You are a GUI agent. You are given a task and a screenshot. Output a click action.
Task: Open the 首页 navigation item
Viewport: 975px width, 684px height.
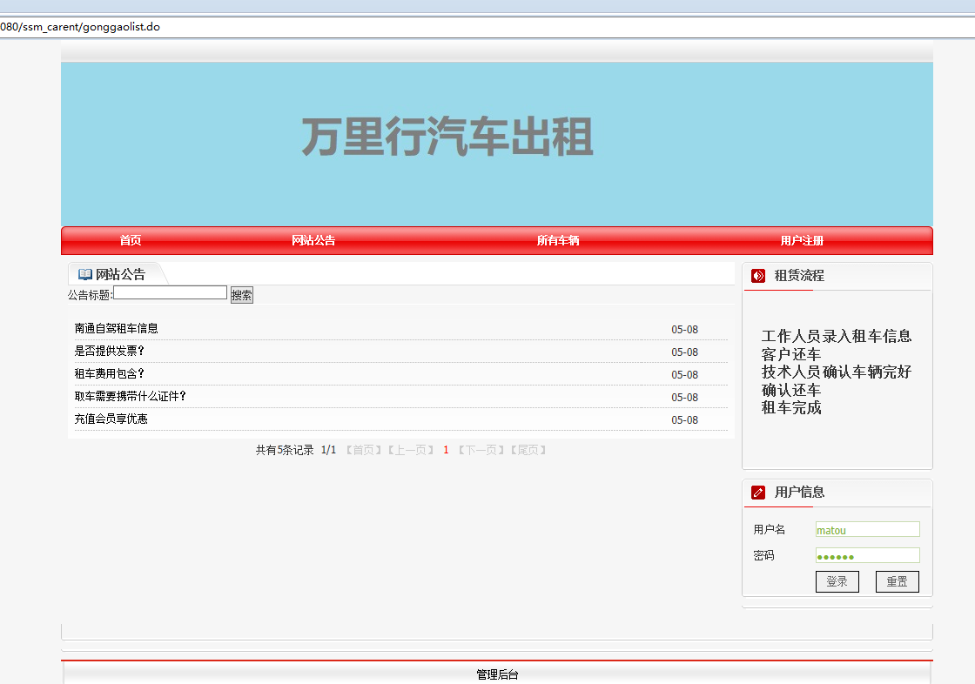131,240
